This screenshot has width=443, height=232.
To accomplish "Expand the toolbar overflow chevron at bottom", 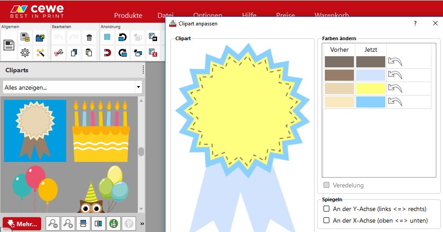I will [x=142, y=224].
